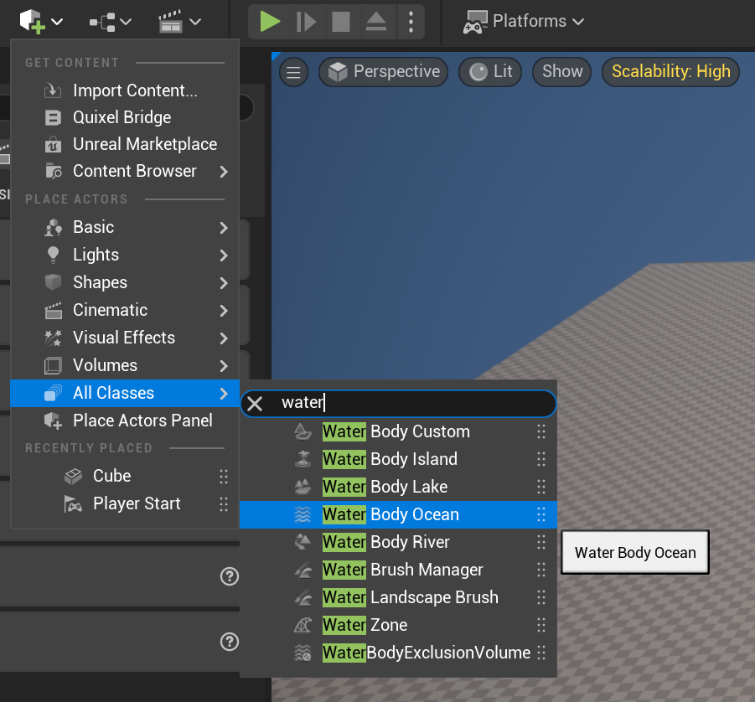Screen dimensions: 755x702
Task: Click the Water Landscape Brush icon
Action: (303, 597)
